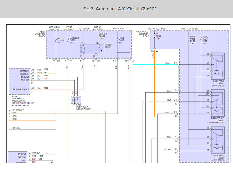Click the RR BLO relay coil-and-switch symbol
The image size is (233, 170).
tap(92, 49)
